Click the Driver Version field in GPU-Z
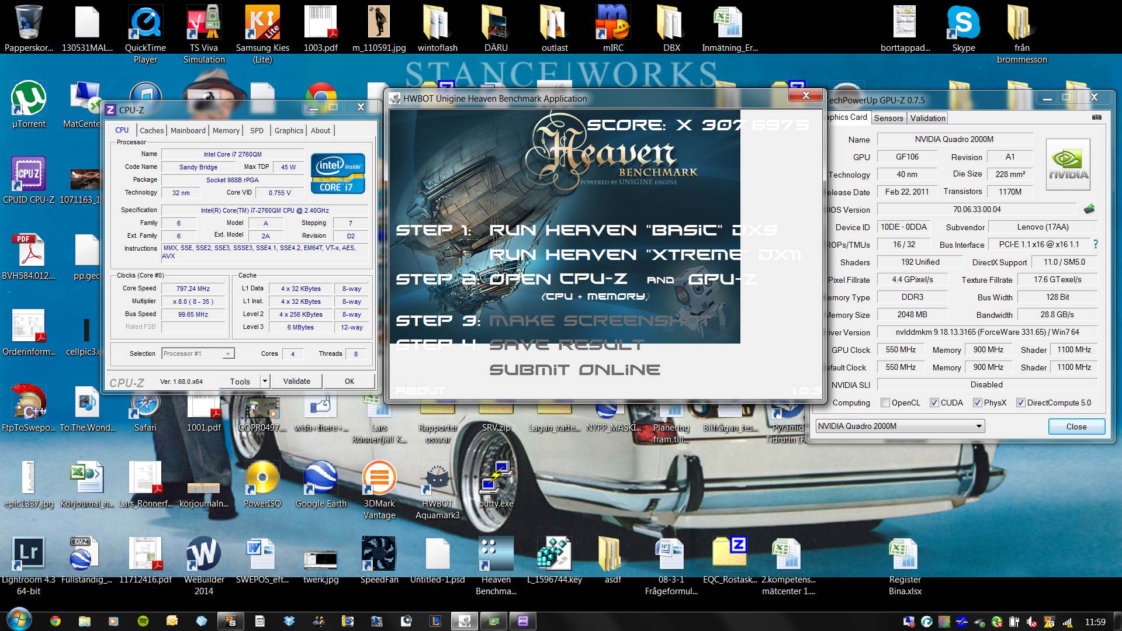Screen dimensions: 1122x631 (987, 332)
